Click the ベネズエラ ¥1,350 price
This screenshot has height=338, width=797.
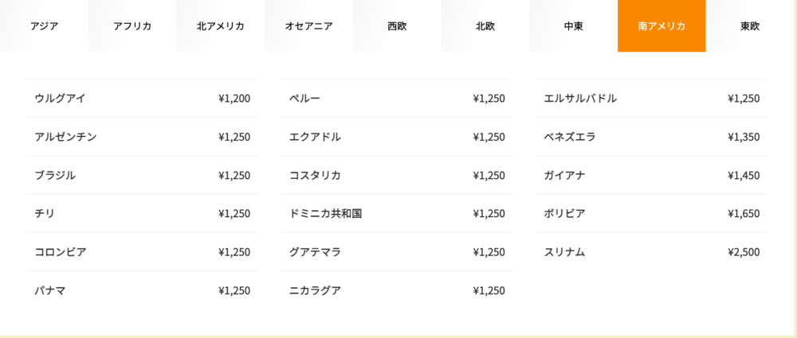coord(744,137)
